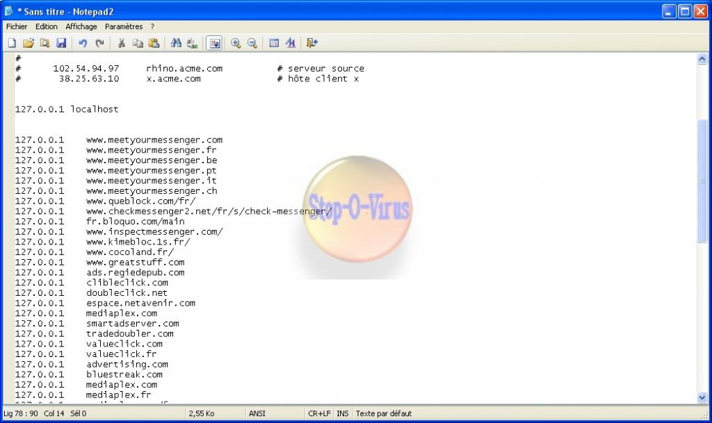Image resolution: width=712 pixels, height=423 pixels.
Task: Click the '# serveur source' comment
Action: pyautogui.click(x=321, y=69)
